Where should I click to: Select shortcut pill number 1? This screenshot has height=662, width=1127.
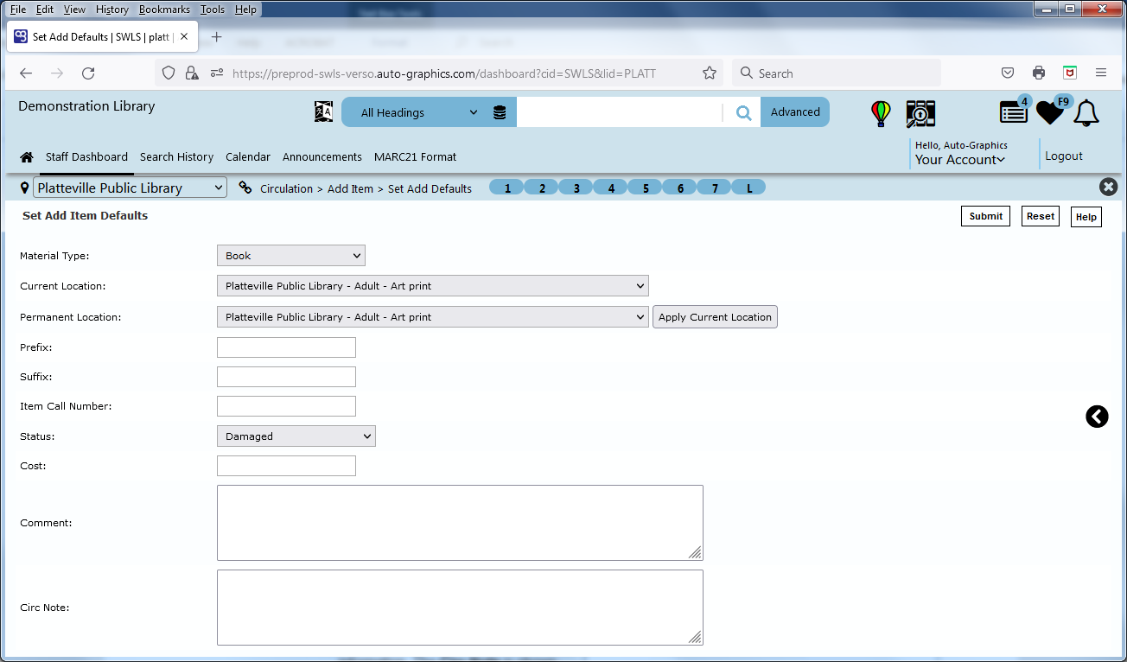(x=507, y=188)
